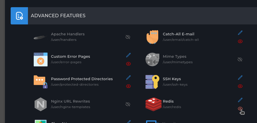257x123 pixels.
Task: Open the Custom Error Pages link
Action: (x=71, y=56)
